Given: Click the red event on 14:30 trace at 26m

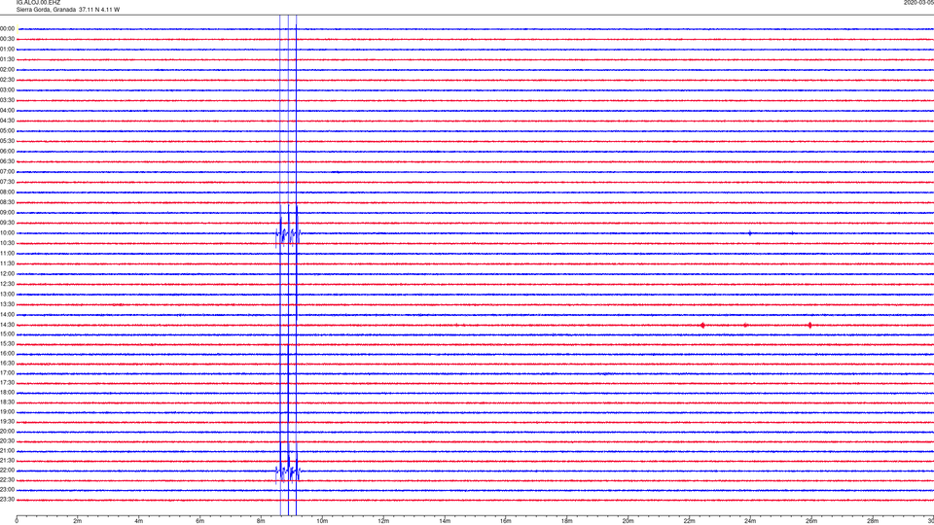Looking at the screenshot, I should (810, 325).
